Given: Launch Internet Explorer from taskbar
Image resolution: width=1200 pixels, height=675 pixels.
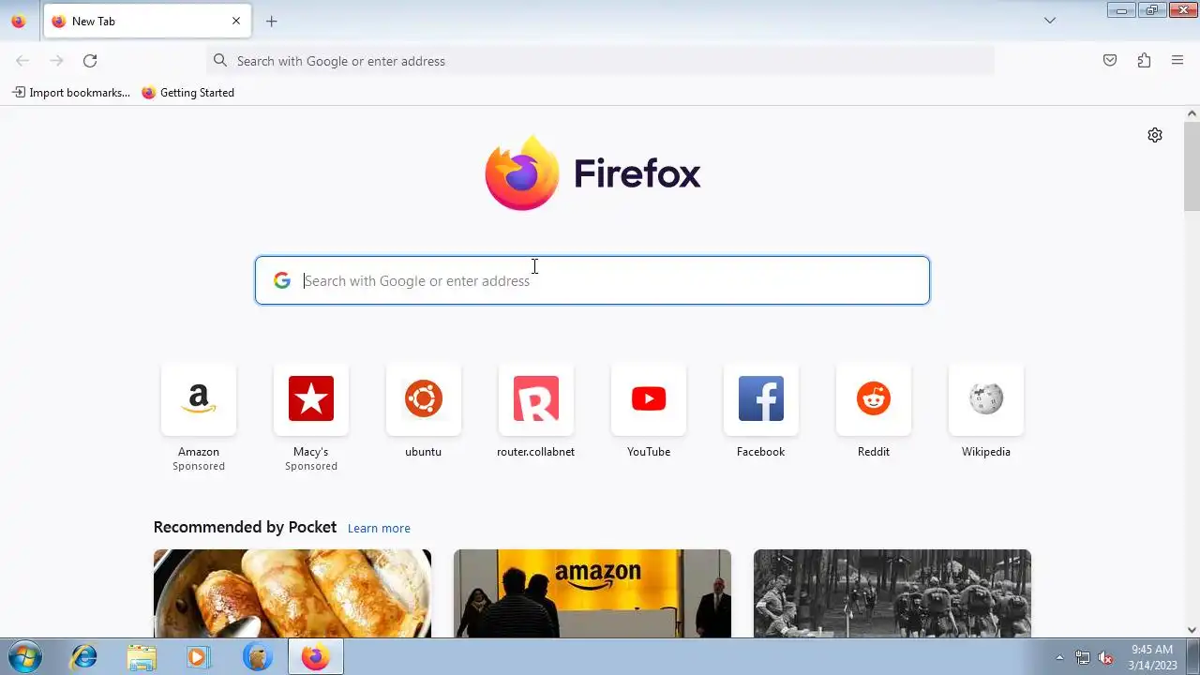Looking at the screenshot, I should (x=84, y=657).
